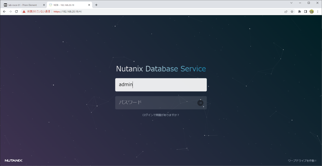Viewport: 322px width, 166px height.
Task: Click the Nutanix logo at bottom left
Action: (x=14, y=161)
